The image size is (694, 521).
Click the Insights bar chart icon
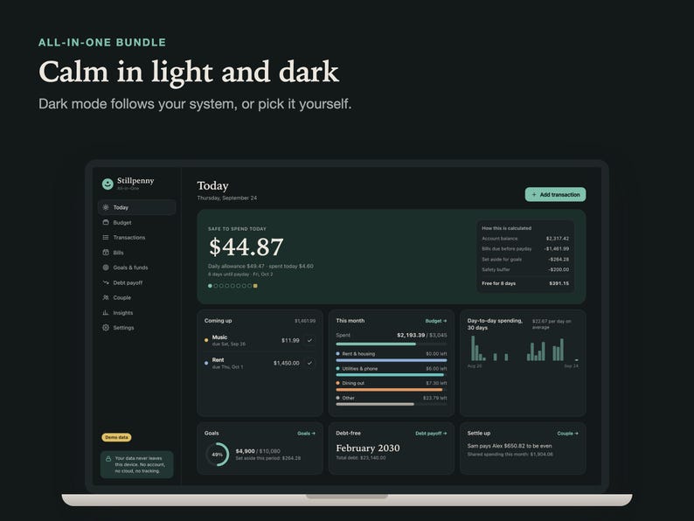click(106, 312)
